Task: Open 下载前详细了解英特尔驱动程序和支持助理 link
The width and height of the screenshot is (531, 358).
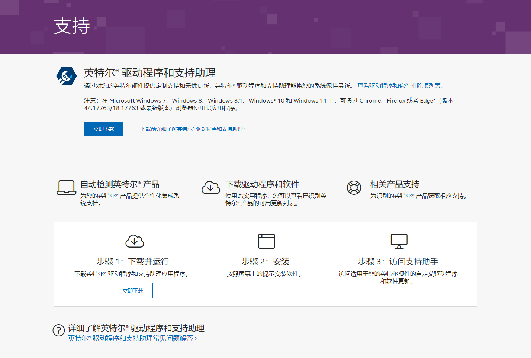Action: coord(193,129)
